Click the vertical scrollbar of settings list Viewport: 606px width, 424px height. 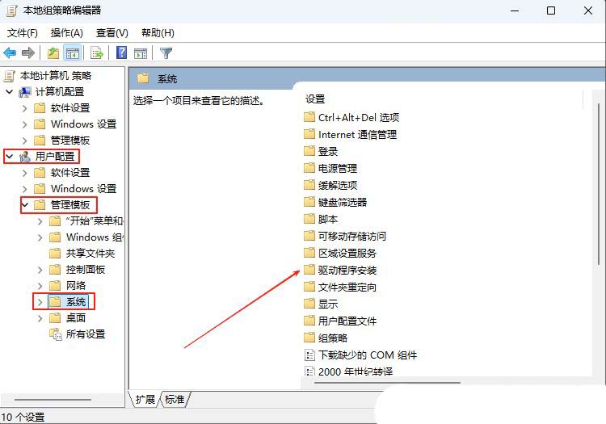pos(599,182)
